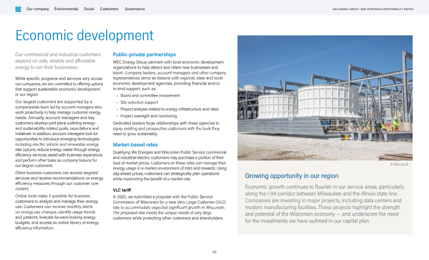The image size is (429, 260).
Task: Select the Social navigation item
Action: (89, 9)
